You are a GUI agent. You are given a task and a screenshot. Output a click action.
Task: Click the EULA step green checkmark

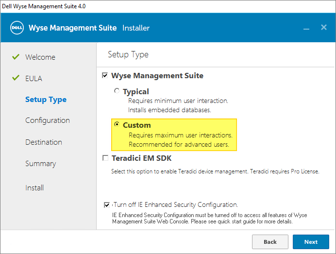coord(16,78)
